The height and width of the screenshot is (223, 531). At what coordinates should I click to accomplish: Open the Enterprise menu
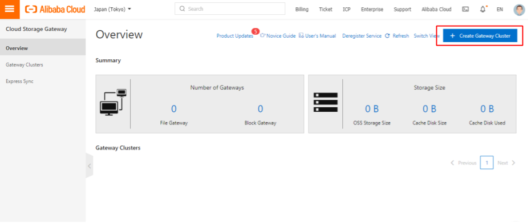tap(372, 10)
